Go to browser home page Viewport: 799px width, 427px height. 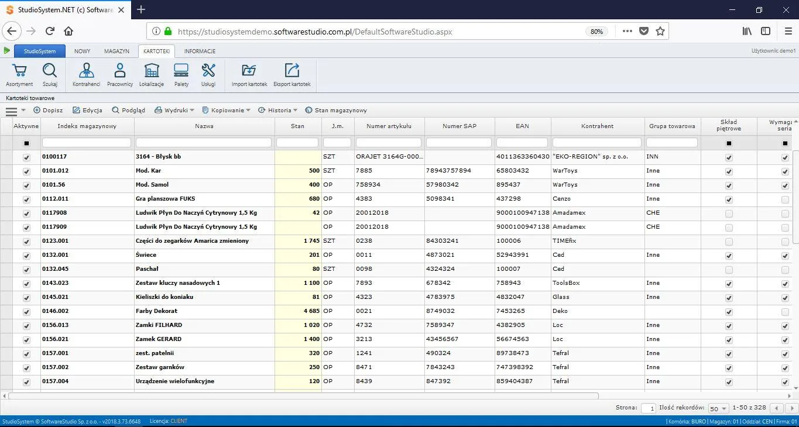(68, 32)
